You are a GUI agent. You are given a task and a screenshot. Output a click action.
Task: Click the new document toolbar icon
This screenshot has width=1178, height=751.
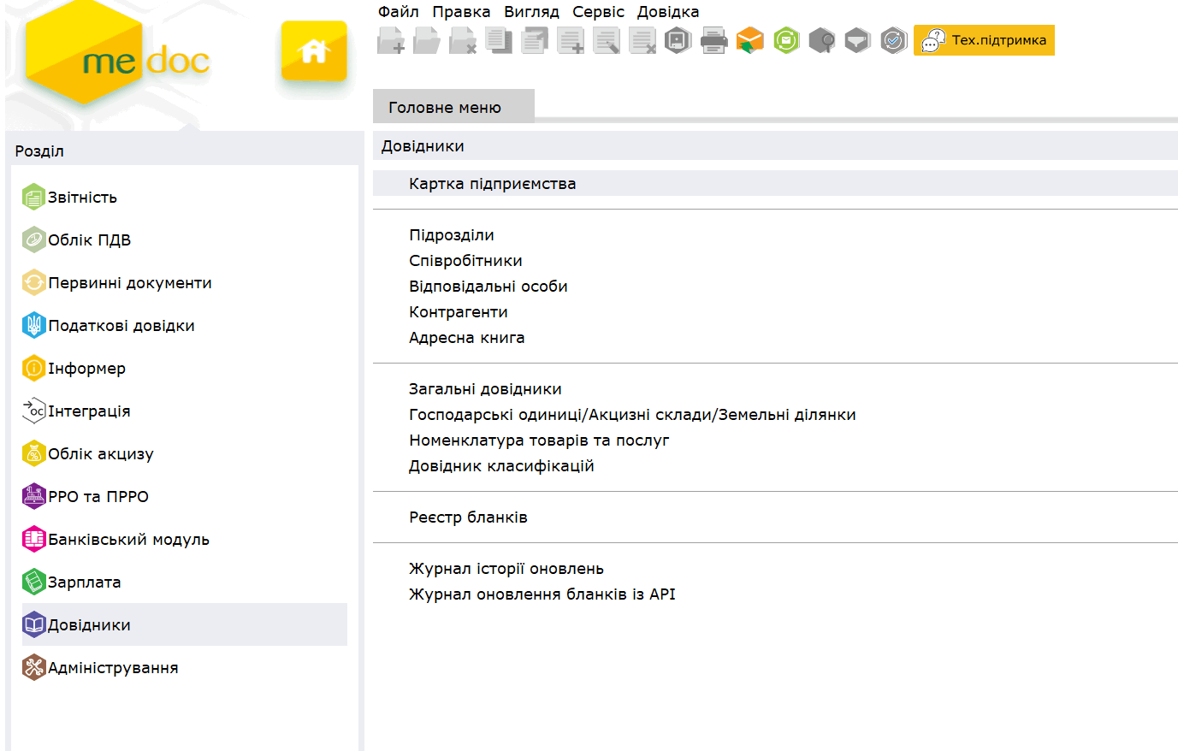coord(391,40)
